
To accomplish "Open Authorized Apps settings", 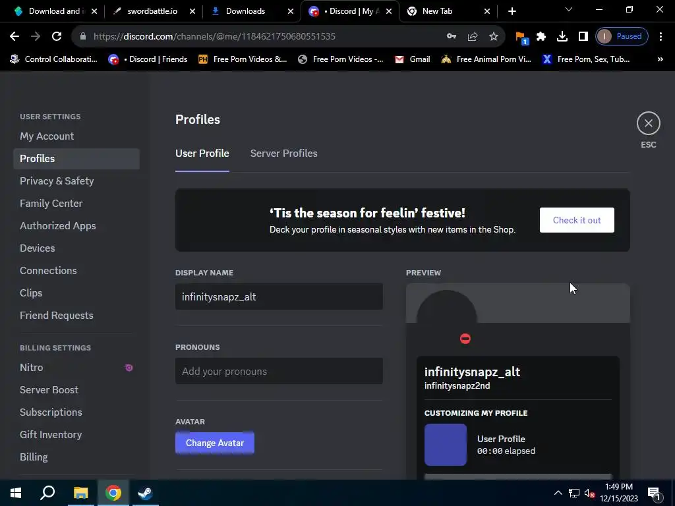I will (x=76, y=226).
